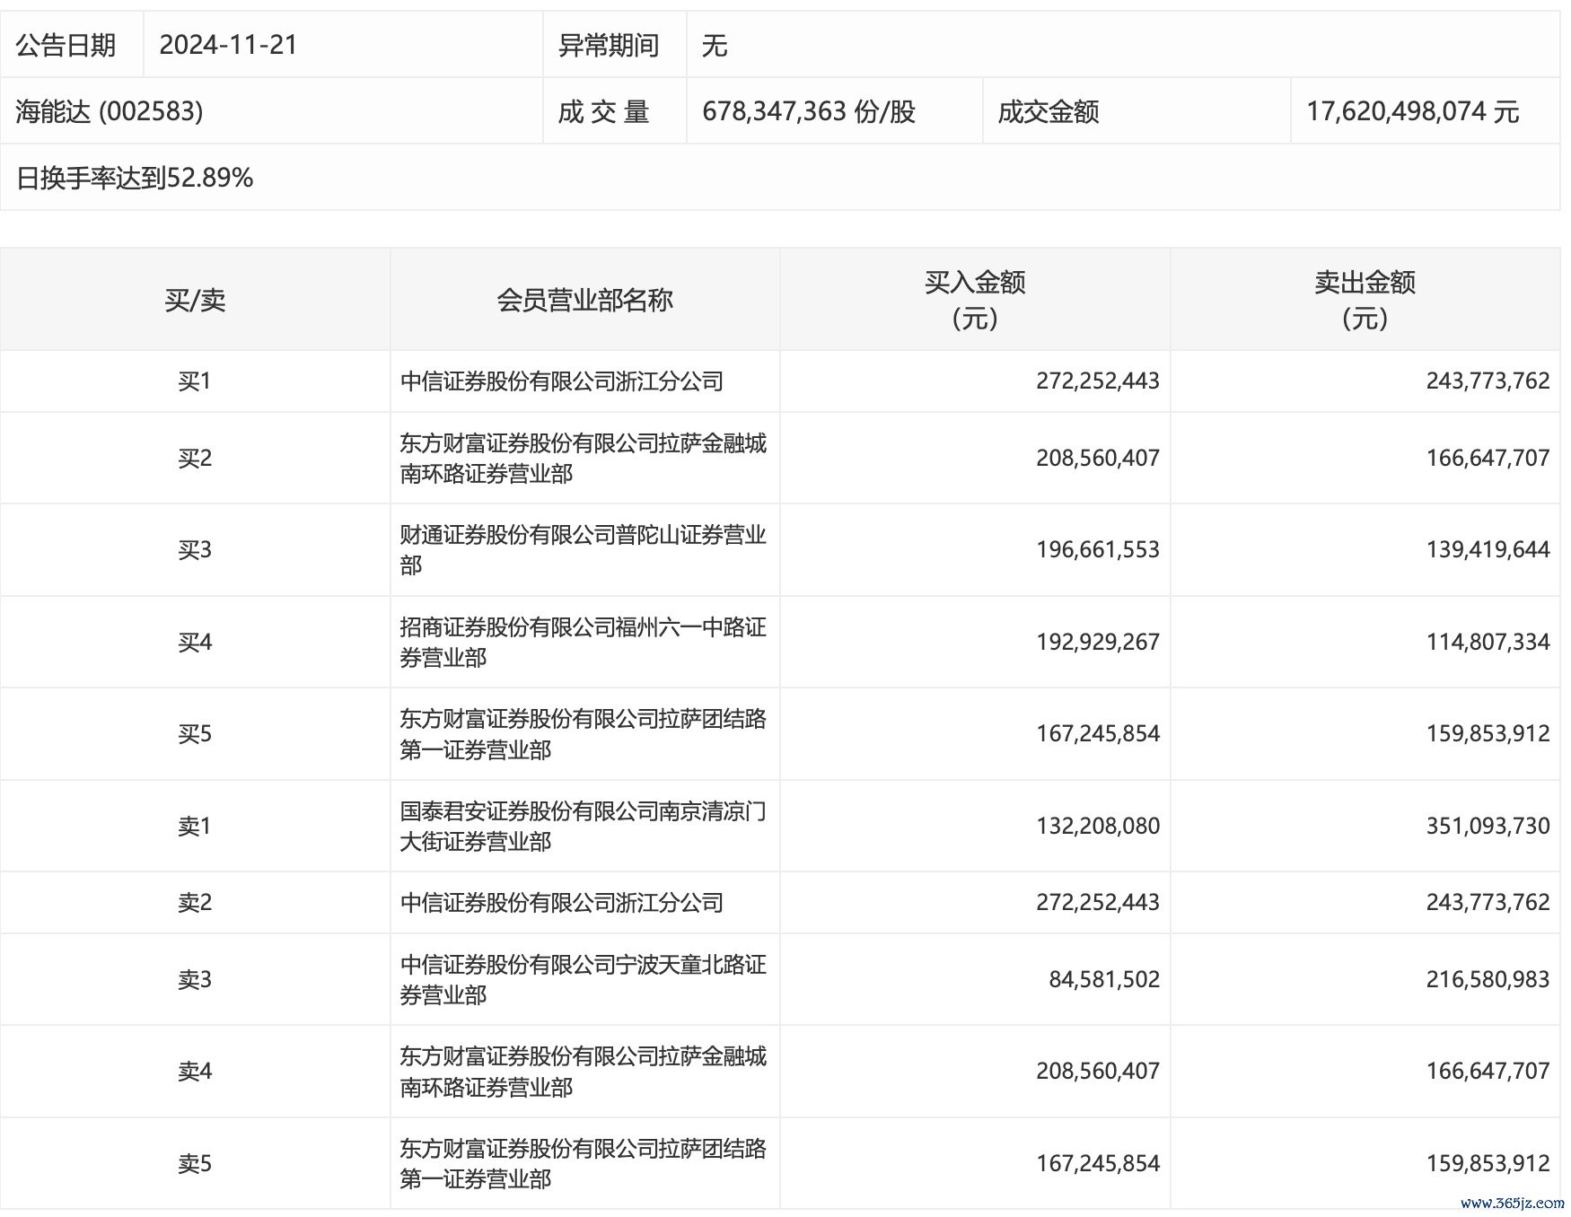Select sell amount 216,580,983
The image size is (1571, 1217).
pyautogui.click(x=1488, y=979)
